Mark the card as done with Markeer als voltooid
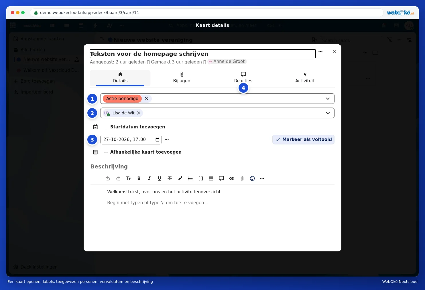The width and height of the screenshot is (425, 290). click(303, 140)
